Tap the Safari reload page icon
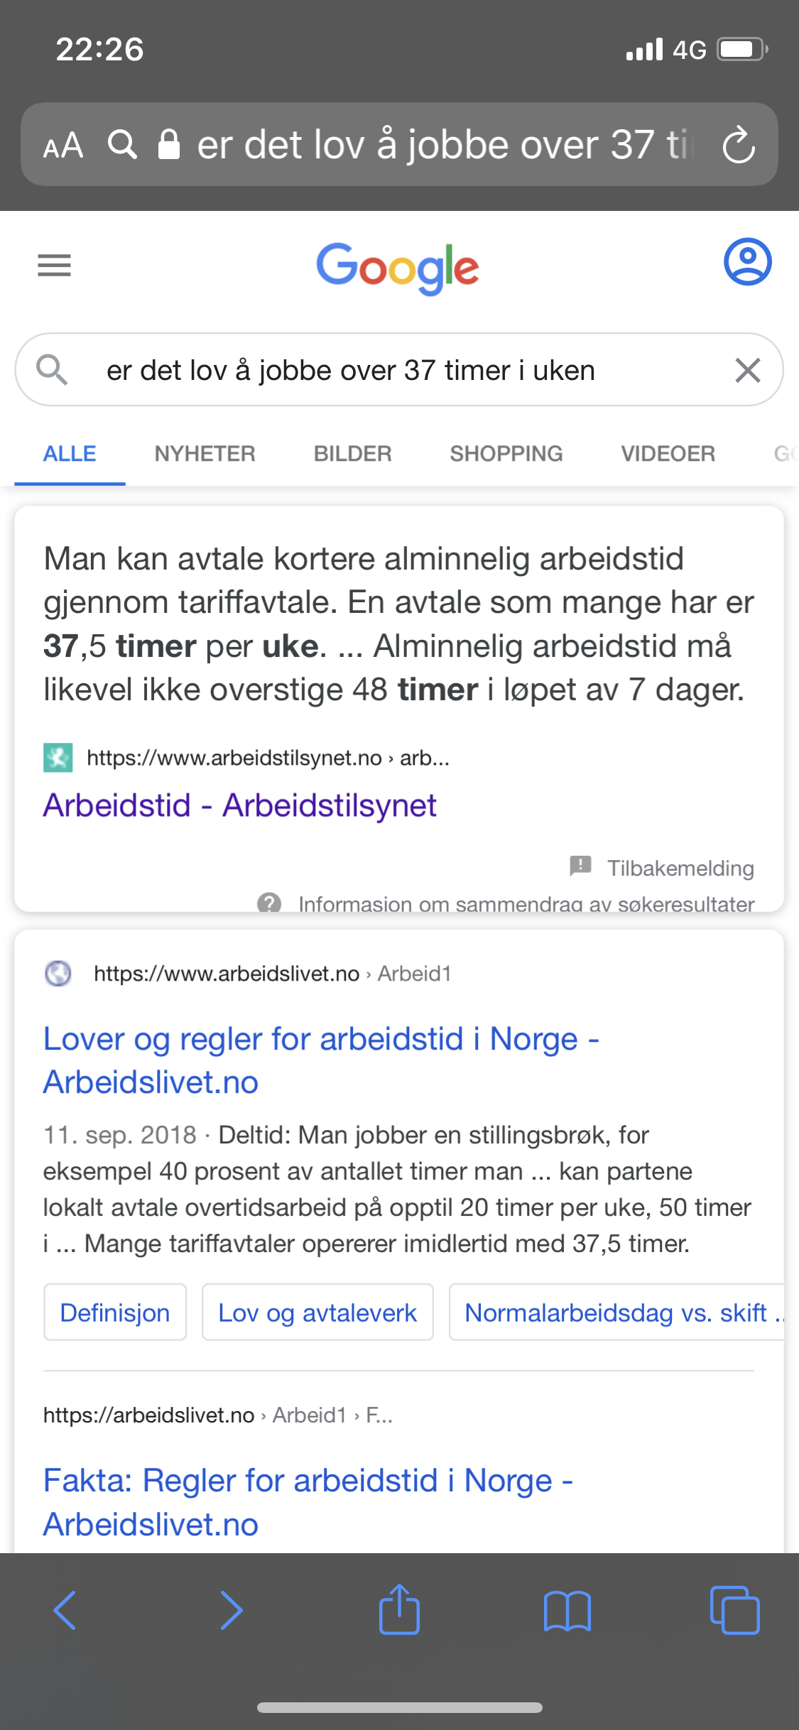This screenshot has height=1730, width=799. tap(739, 144)
